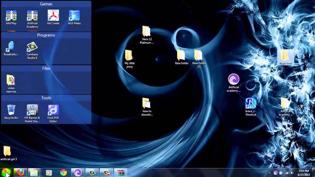Select the Recycle Bin icon
The image size is (315, 177).
[x=11, y=112]
